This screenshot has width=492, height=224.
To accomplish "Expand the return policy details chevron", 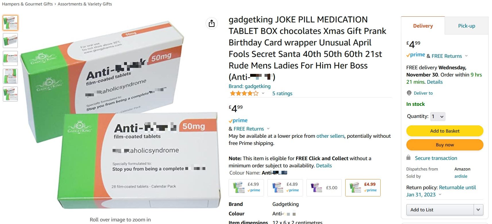I will pos(440,195).
